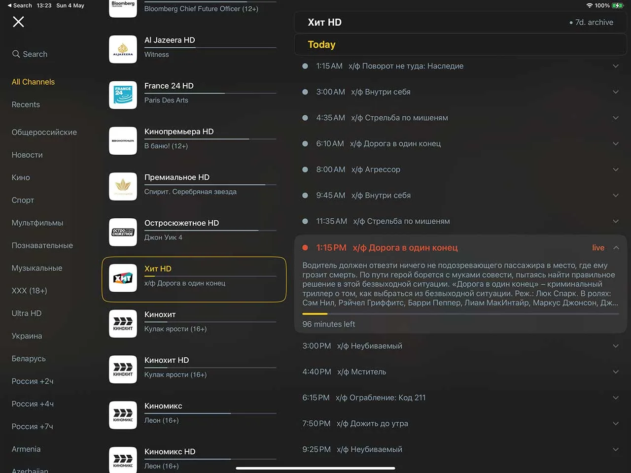Open the Остросюжетное HD channel icon
The image size is (631, 473).
123,232
